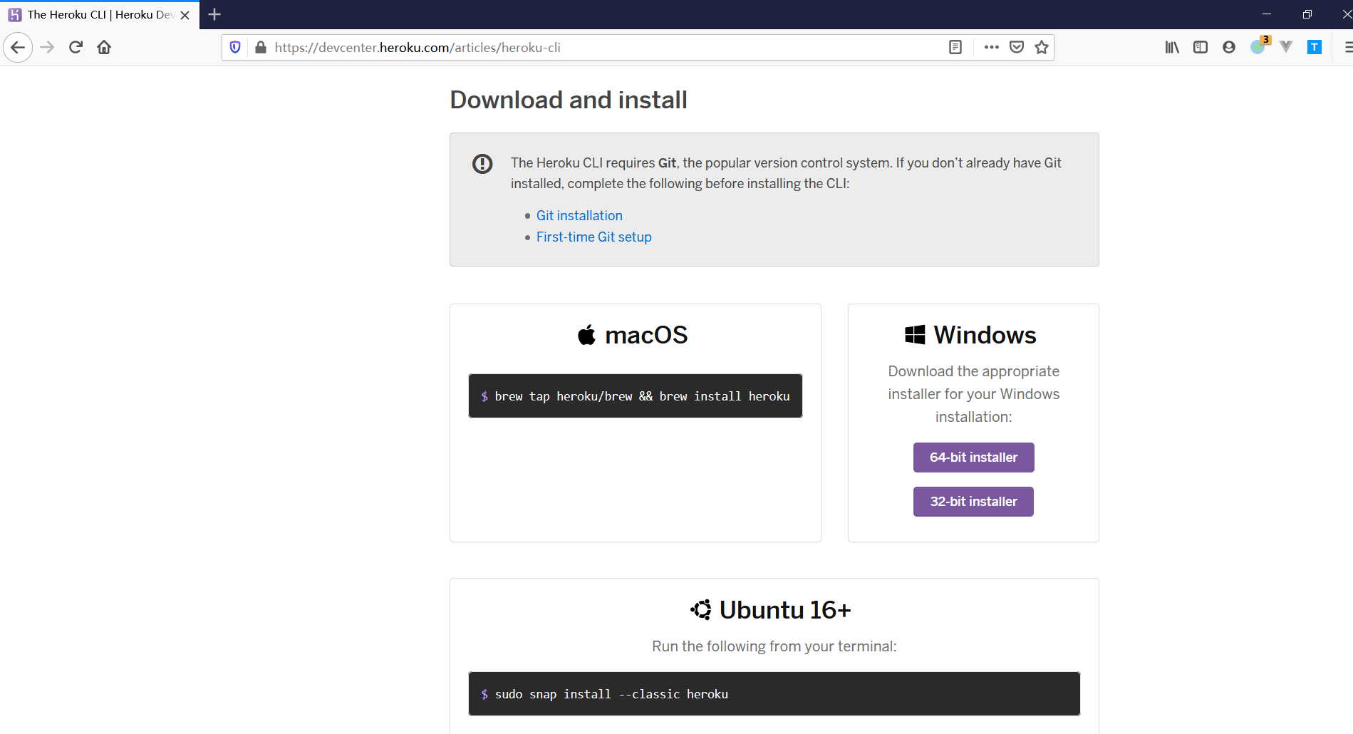Click the Download and install heading
Screen dimensions: 1353x734
[569, 100]
